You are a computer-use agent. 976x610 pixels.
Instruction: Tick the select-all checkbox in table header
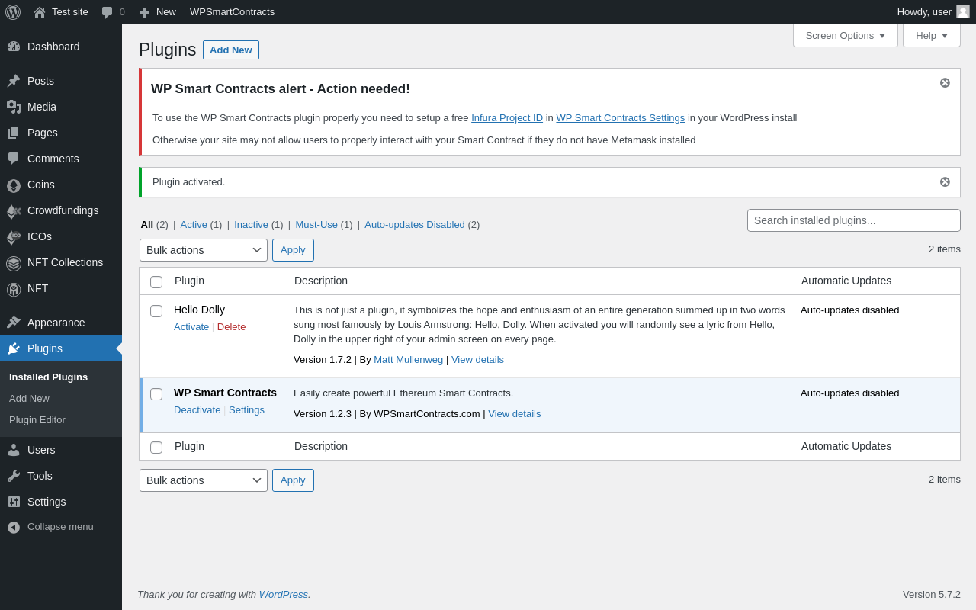(156, 282)
